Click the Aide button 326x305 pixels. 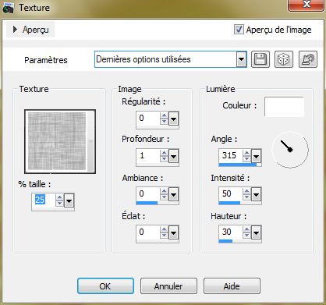coord(232,286)
